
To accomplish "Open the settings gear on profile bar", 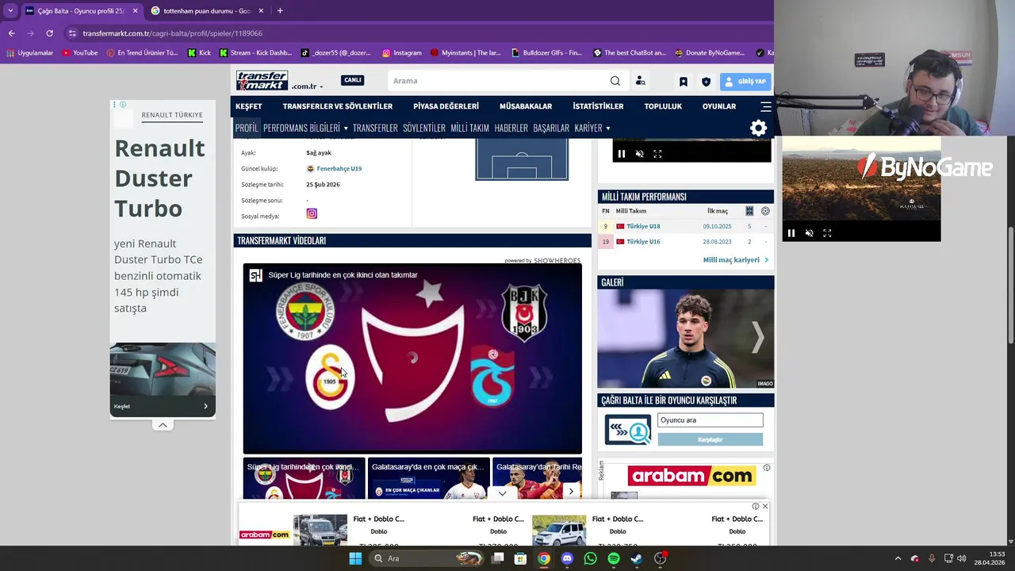I will (x=758, y=128).
